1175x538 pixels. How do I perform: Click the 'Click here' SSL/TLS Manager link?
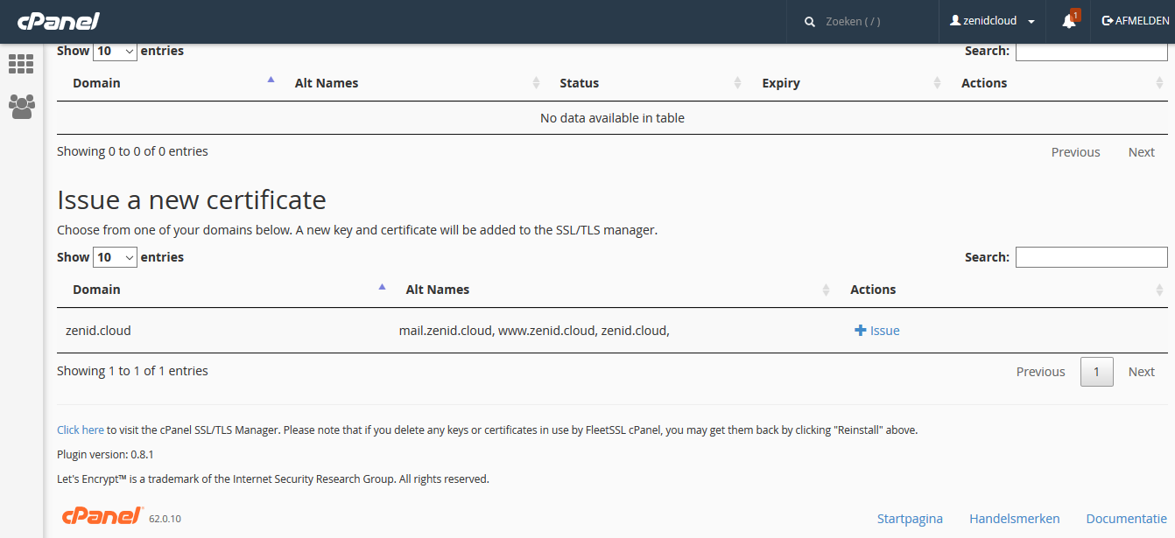(x=81, y=430)
